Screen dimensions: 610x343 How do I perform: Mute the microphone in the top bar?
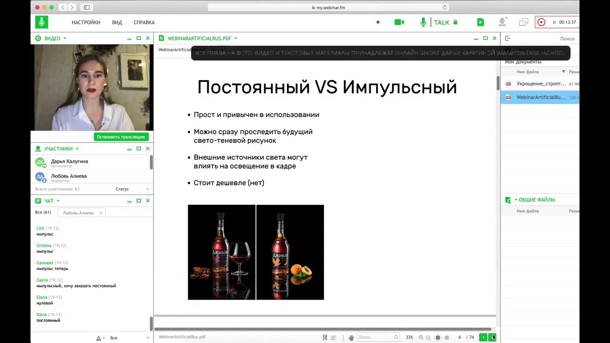coord(423,22)
